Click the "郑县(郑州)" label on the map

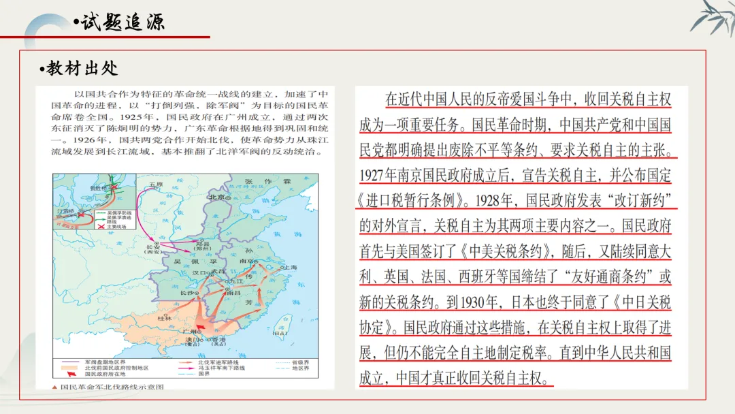203,246
